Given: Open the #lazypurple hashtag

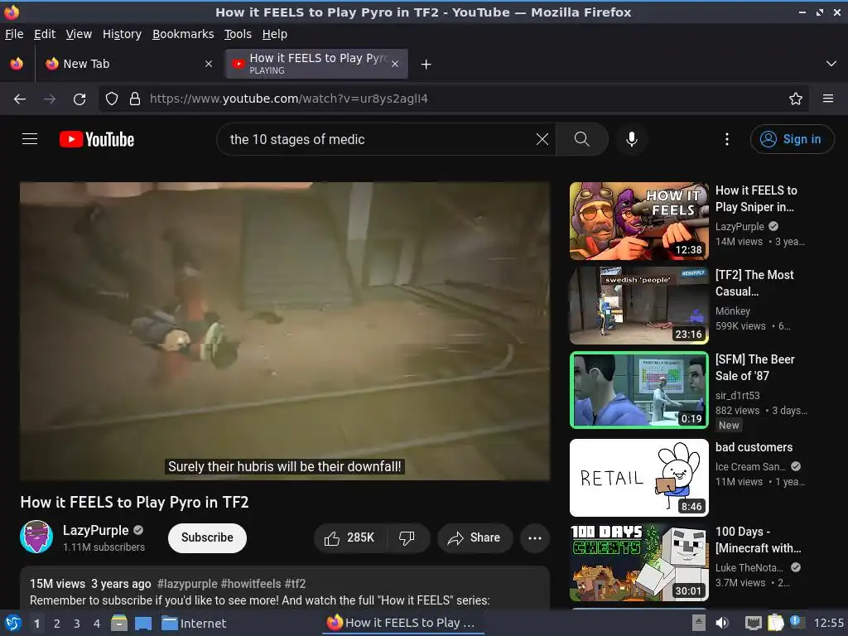Looking at the screenshot, I should click(187, 584).
